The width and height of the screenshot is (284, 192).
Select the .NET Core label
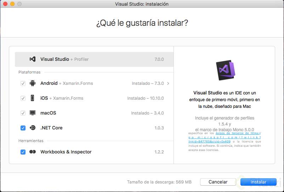(x=51, y=128)
